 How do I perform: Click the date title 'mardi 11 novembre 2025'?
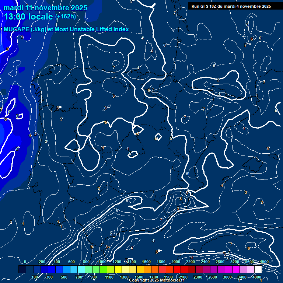tap(45, 8)
